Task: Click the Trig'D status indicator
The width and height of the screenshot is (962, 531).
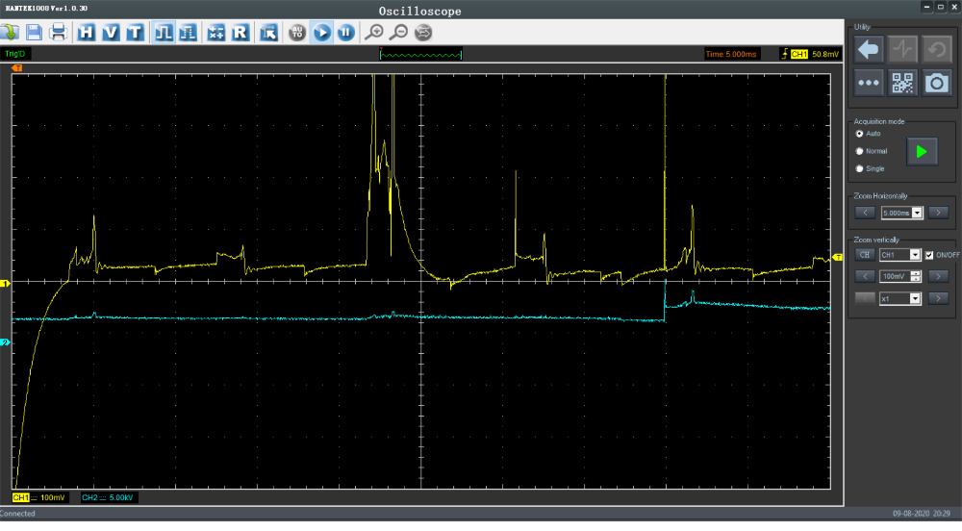Action: [x=15, y=54]
